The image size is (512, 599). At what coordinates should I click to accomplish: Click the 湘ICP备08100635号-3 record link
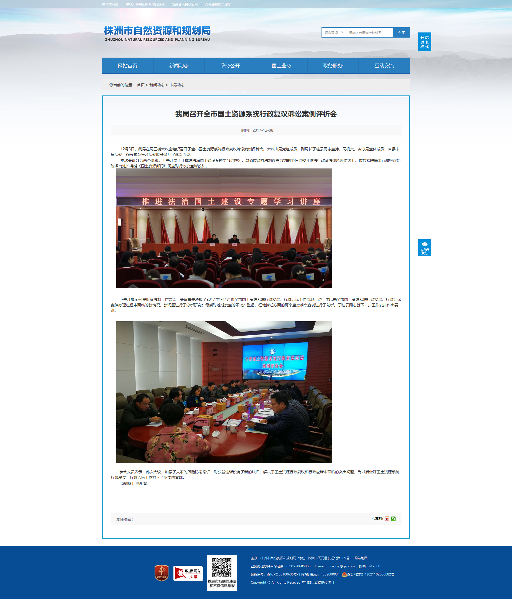[283, 574]
